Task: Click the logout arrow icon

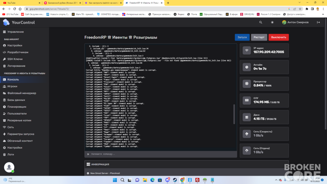Action: [318, 22]
